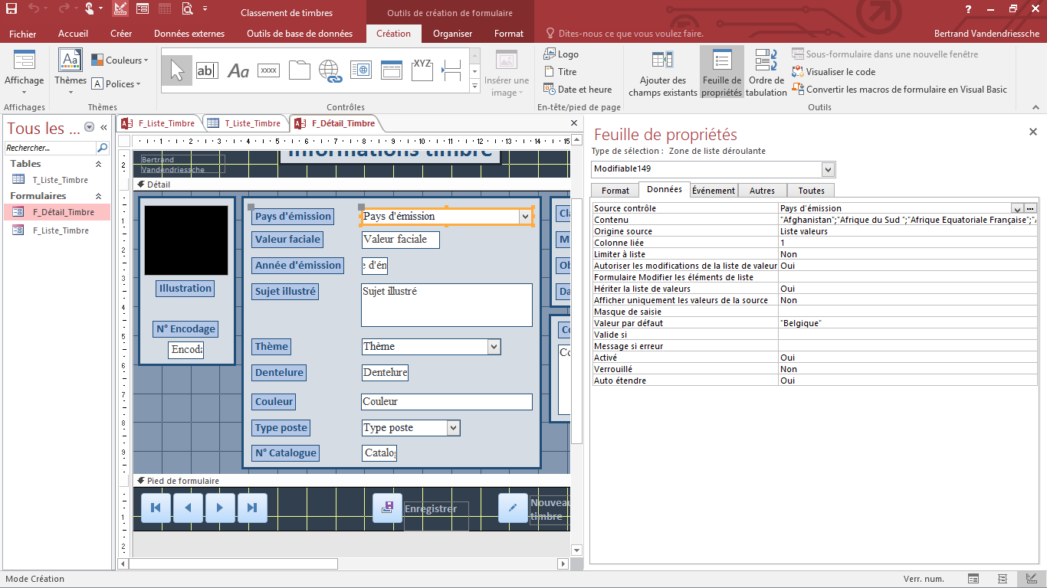Open the Type poste combo box arrow on form
Viewport: 1047px width, 588px height.
pos(454,428)
